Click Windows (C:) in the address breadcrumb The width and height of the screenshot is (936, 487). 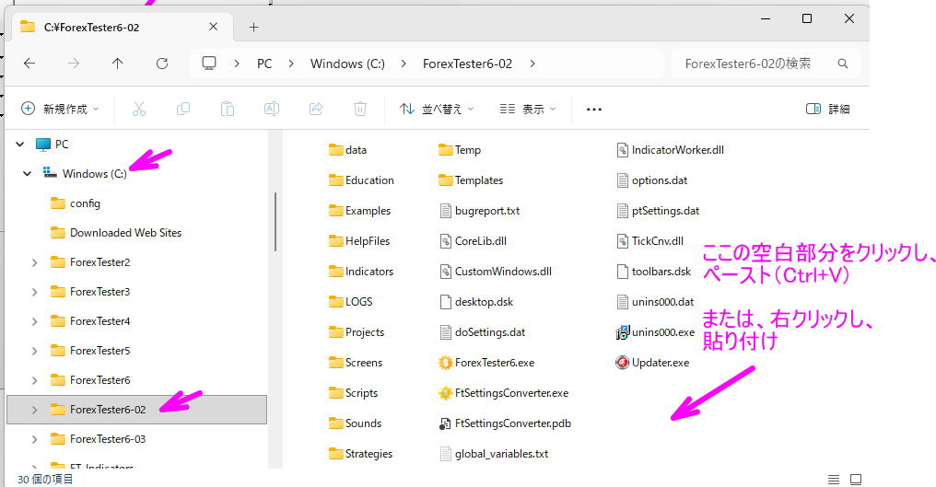click(x=347, y=64)
